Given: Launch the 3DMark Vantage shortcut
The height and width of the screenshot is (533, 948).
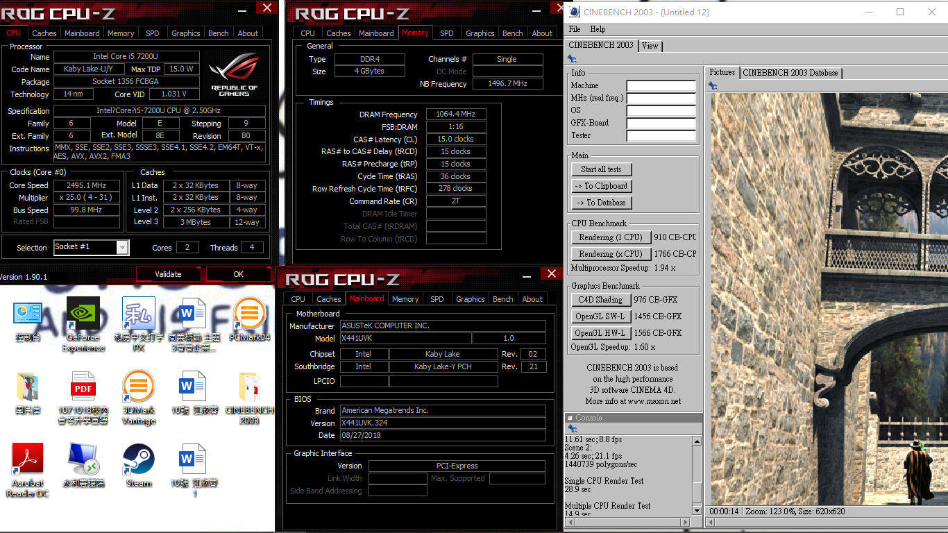Looking at the screenshot, I should (x=138, y=398).
